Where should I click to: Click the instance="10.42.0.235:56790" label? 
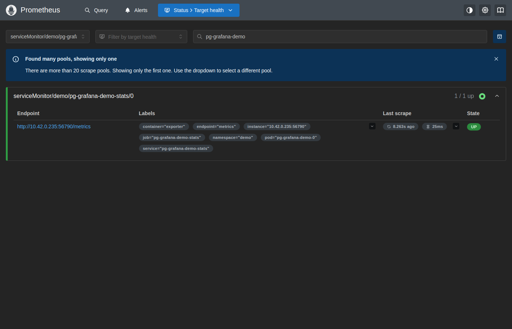pyautogui.click(x=277, y=126)
